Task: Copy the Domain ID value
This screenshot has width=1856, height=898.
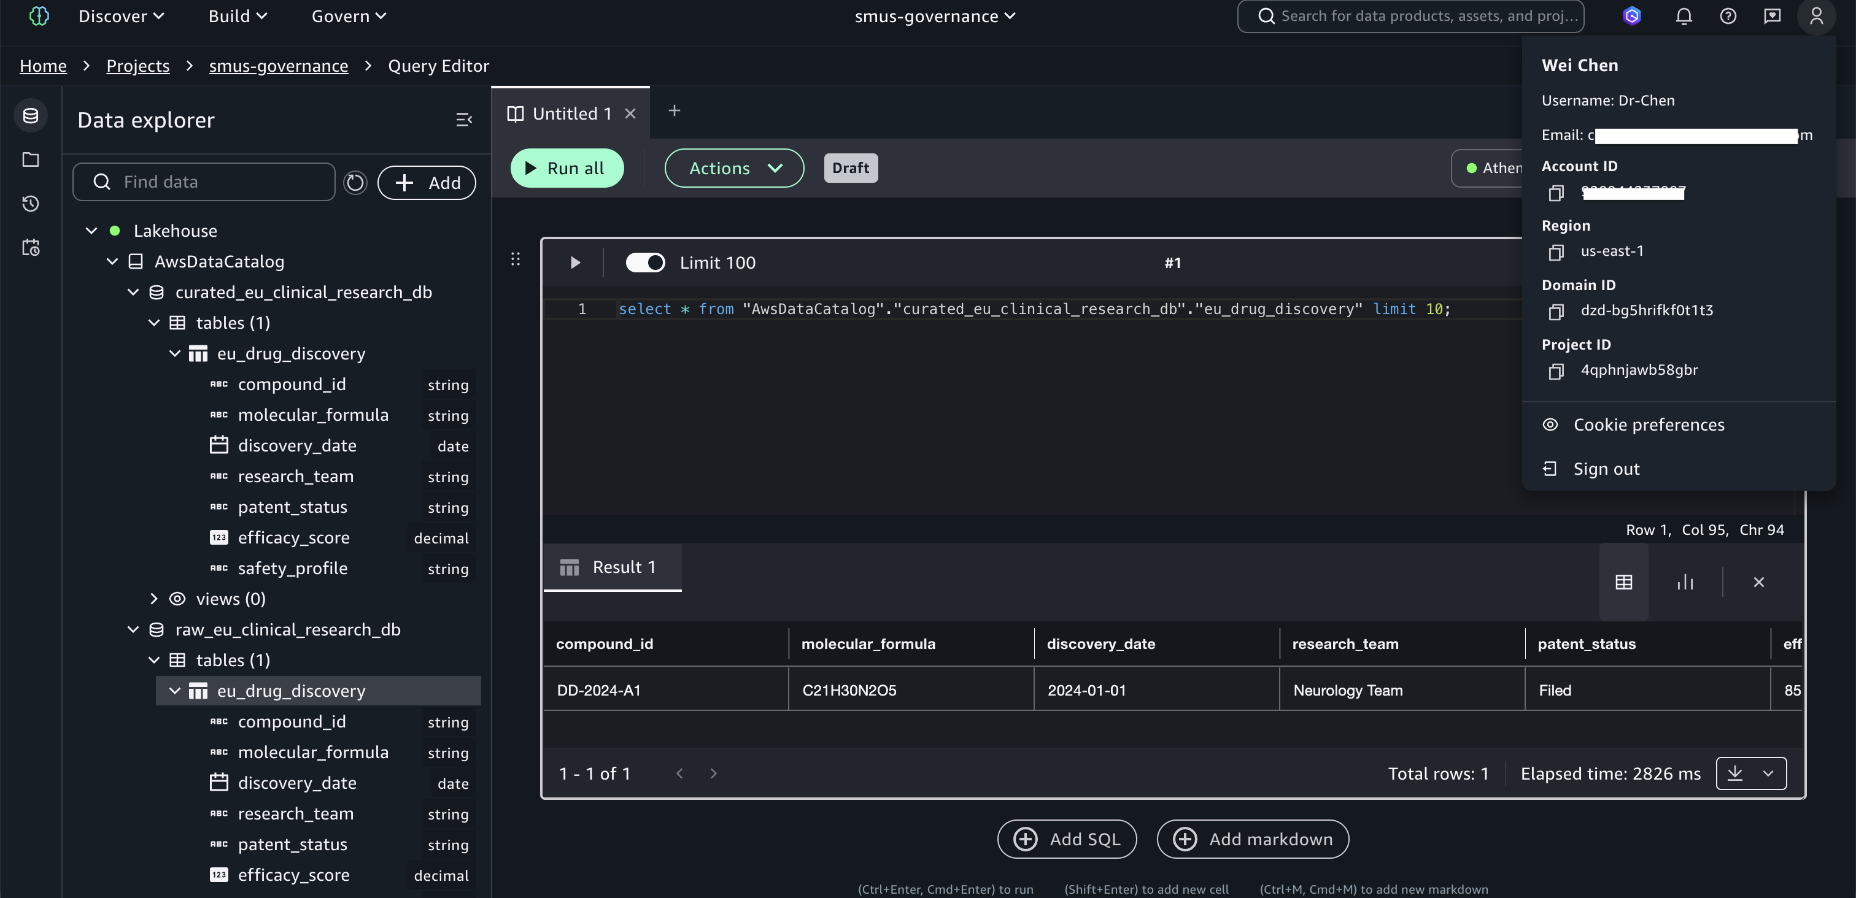Action: click(x=1556, y=312)
